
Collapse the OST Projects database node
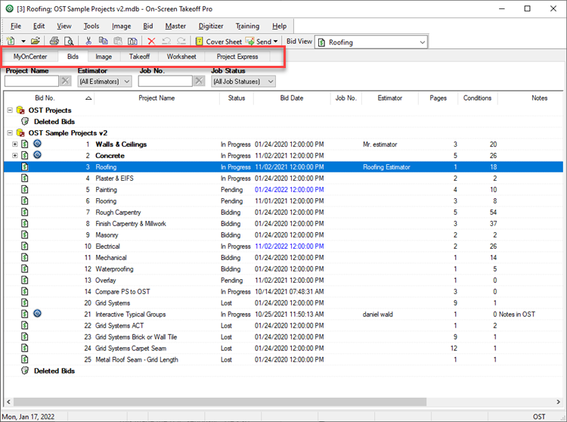pos(10,110)
